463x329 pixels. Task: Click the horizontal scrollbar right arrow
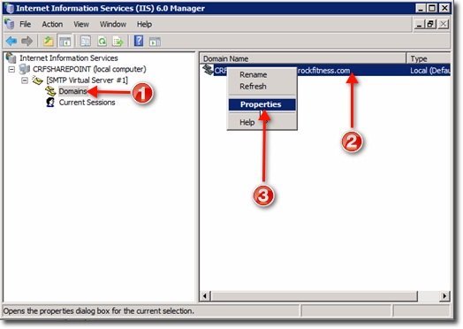[x=444, y=295]
